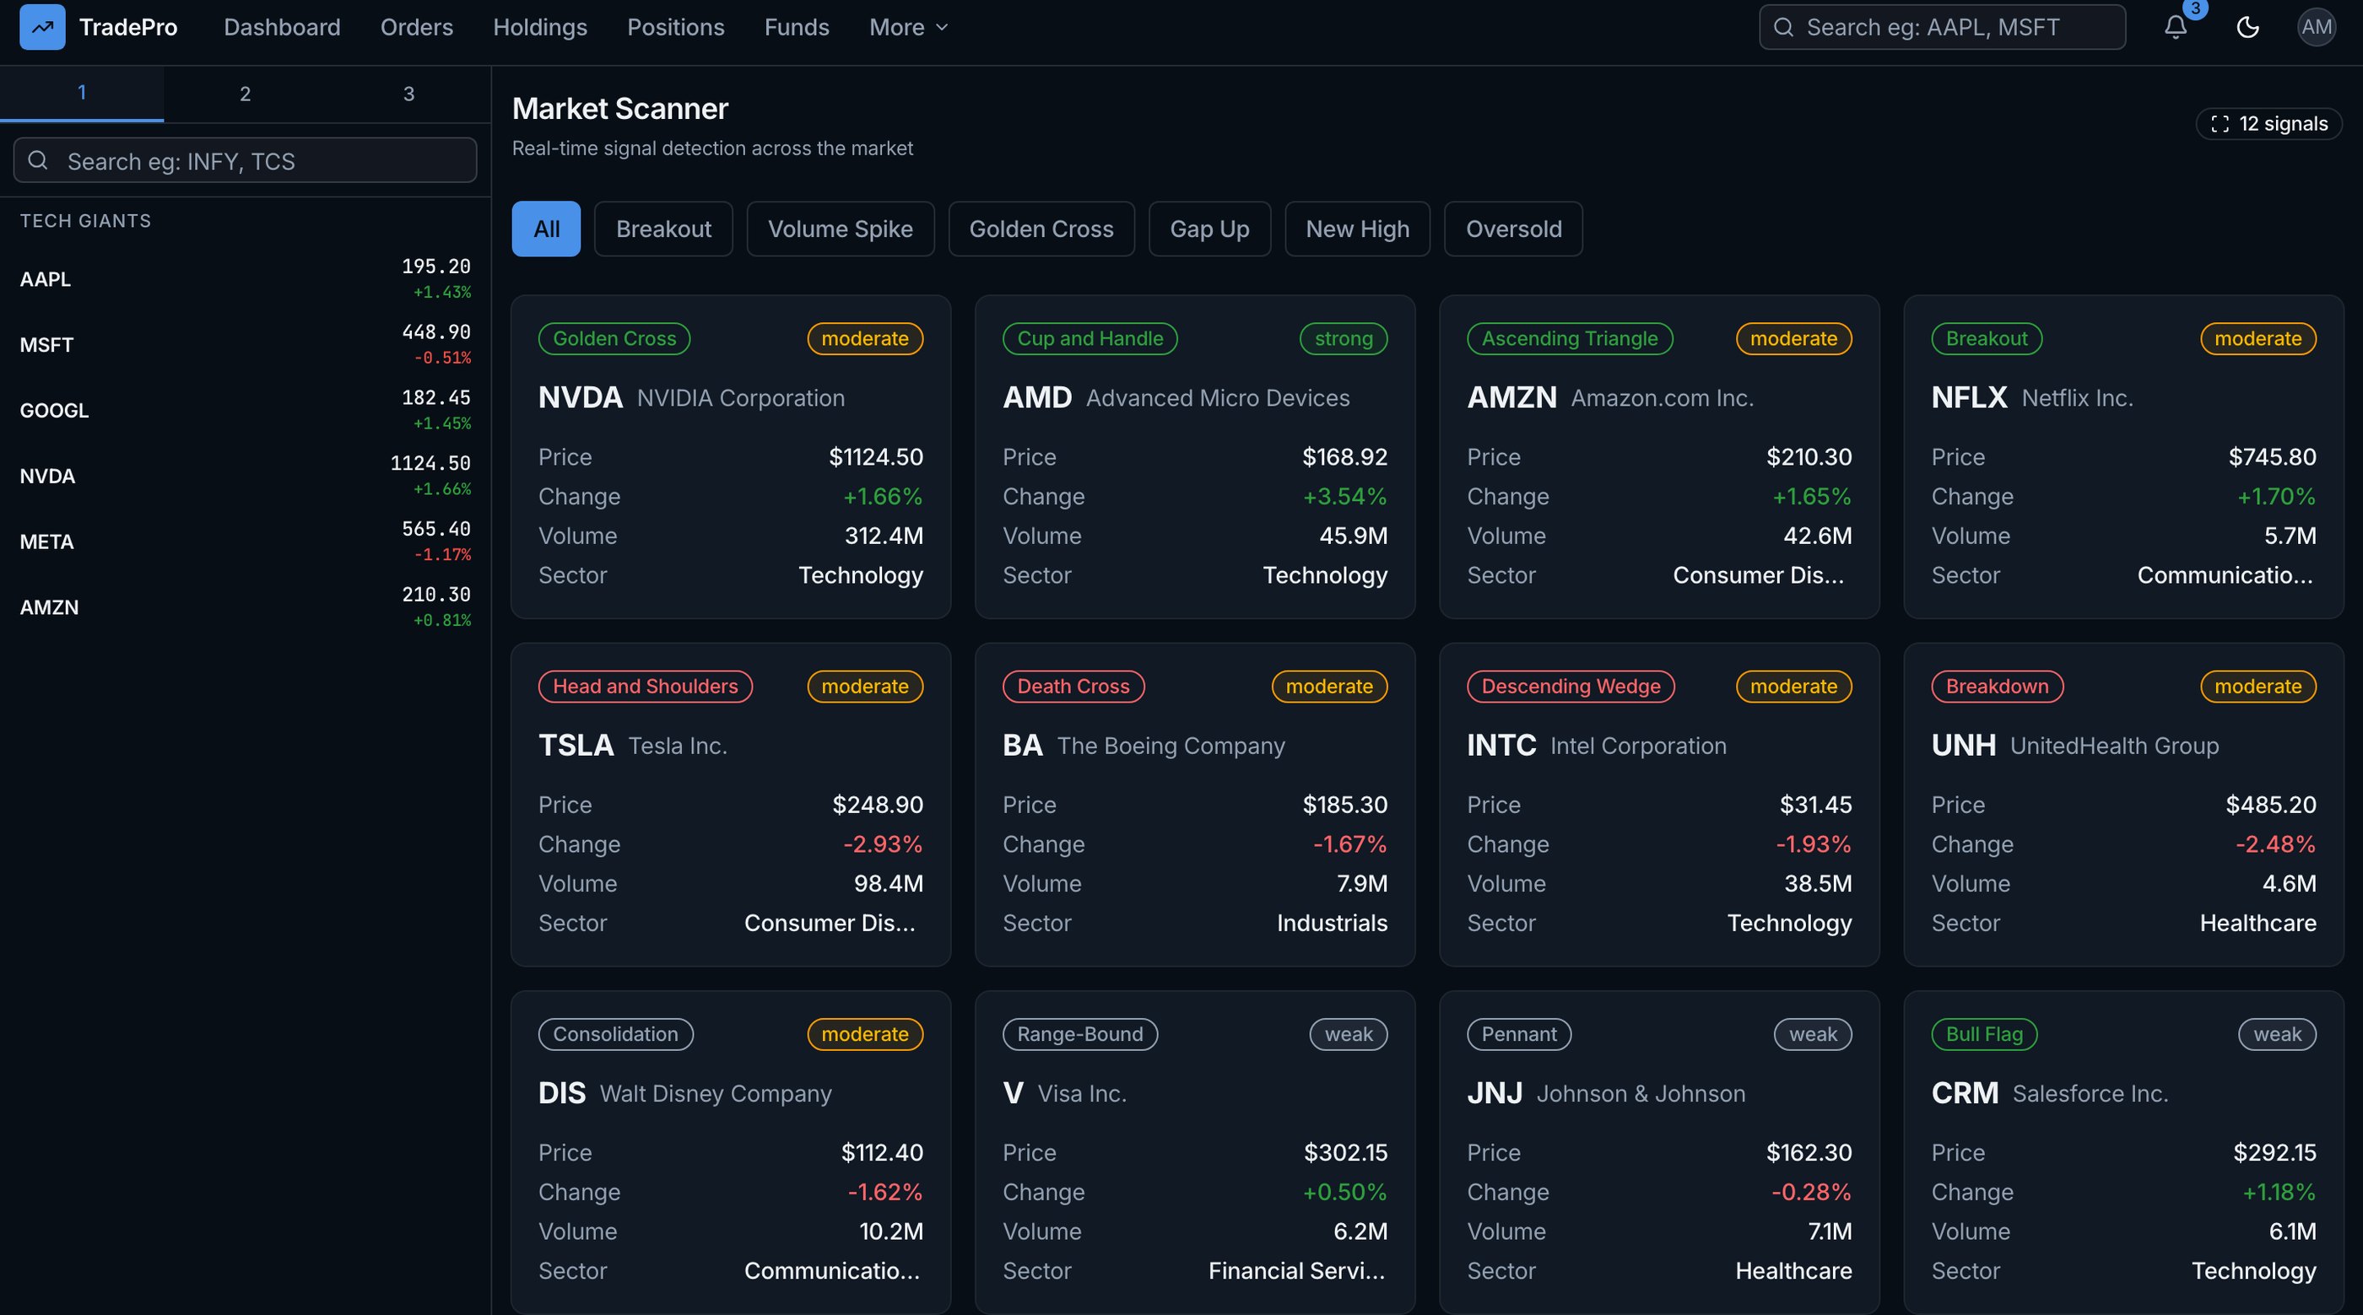The height and width of the screenshot is (1315, 2363).
Task: Switch to watchlist tab 2
Action: pos(245,94)
